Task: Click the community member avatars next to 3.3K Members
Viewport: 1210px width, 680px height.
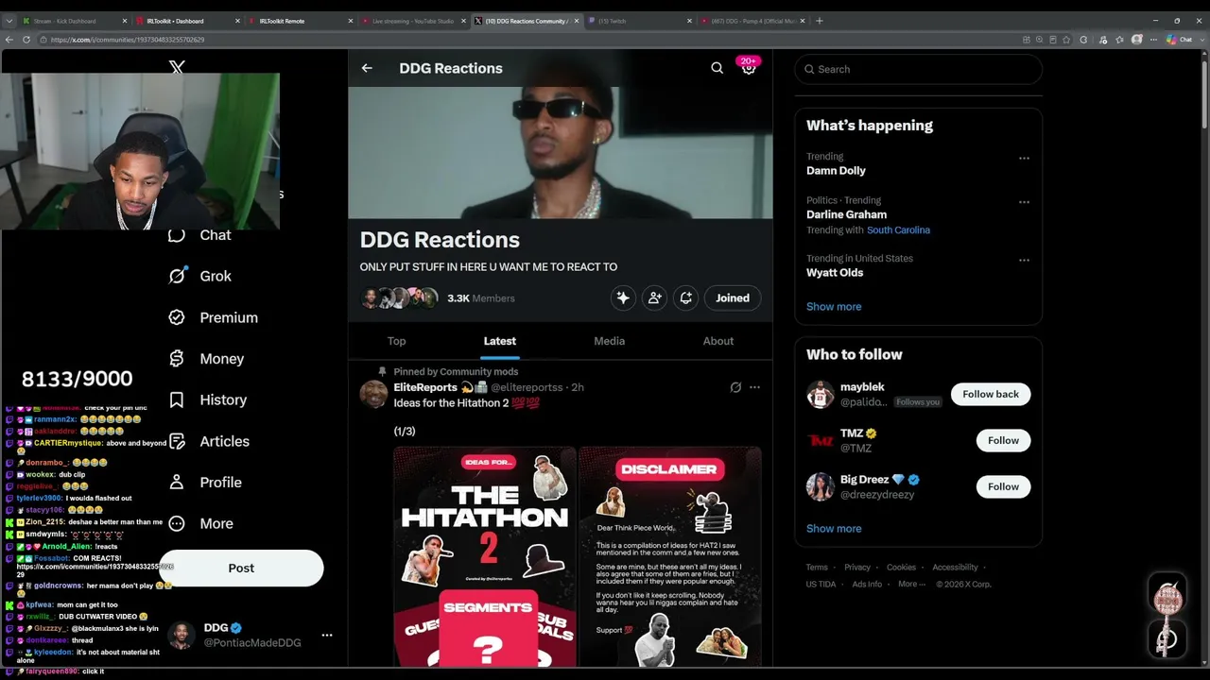Action: [400, 297]
